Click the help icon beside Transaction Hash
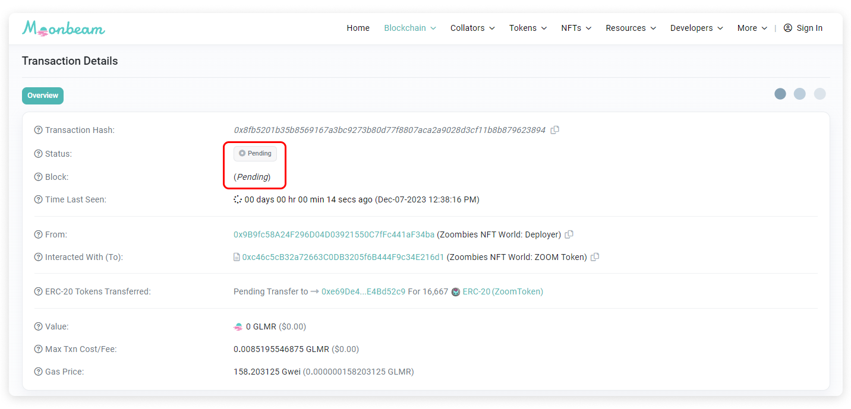Screen dimensions: 851x409 (39, 130)
